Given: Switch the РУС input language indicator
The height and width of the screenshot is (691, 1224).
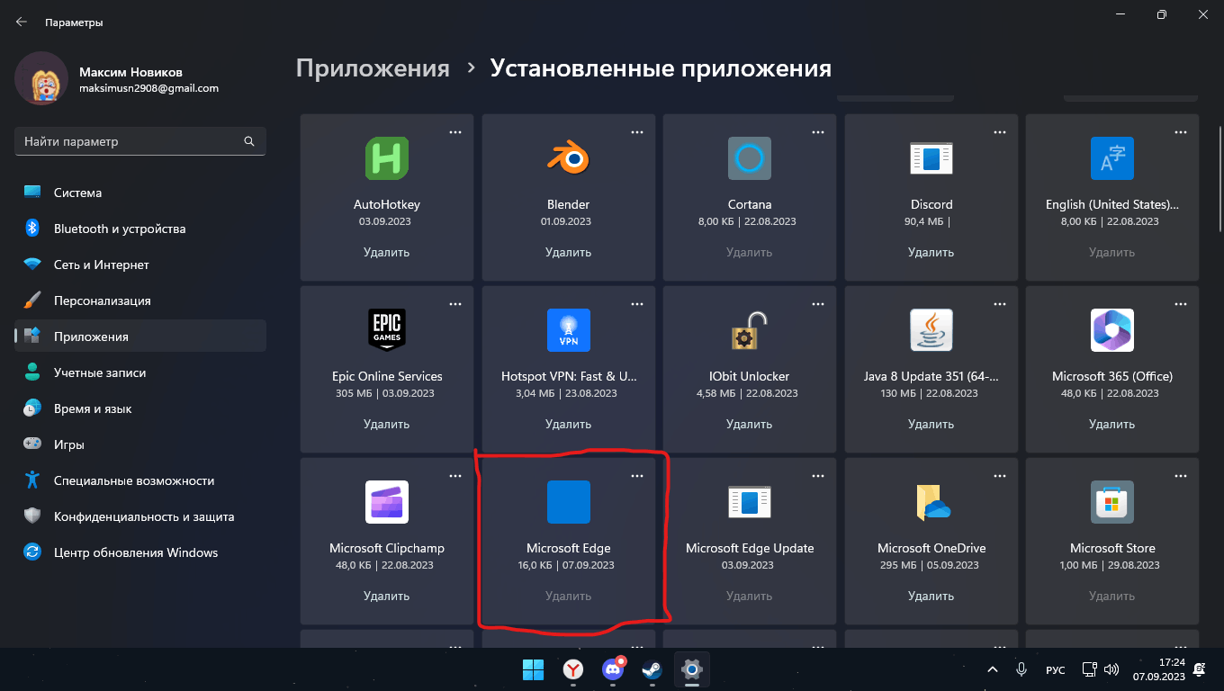Looking at the screenshot, I should point(1056,670).
